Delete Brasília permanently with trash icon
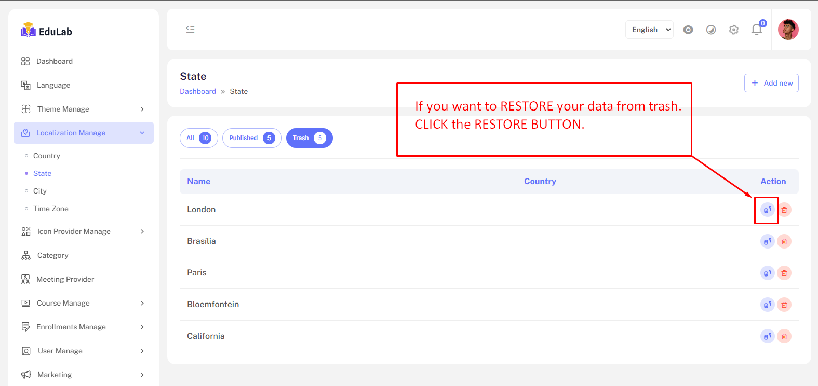This screenshot has width=818, height=386. coord(784,242)
